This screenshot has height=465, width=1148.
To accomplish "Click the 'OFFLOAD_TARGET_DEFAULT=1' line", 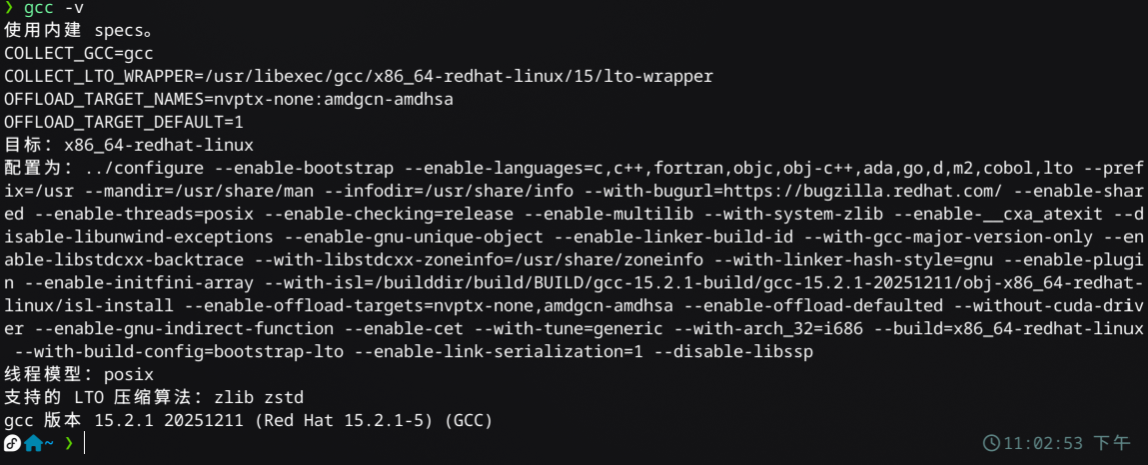I will [x=123, y=122].
